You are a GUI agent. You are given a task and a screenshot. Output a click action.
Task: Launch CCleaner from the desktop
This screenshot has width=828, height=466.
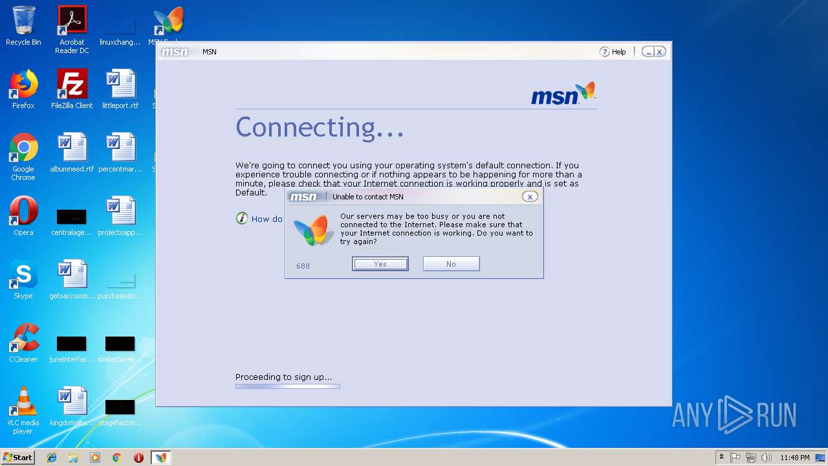coord(23,343)
